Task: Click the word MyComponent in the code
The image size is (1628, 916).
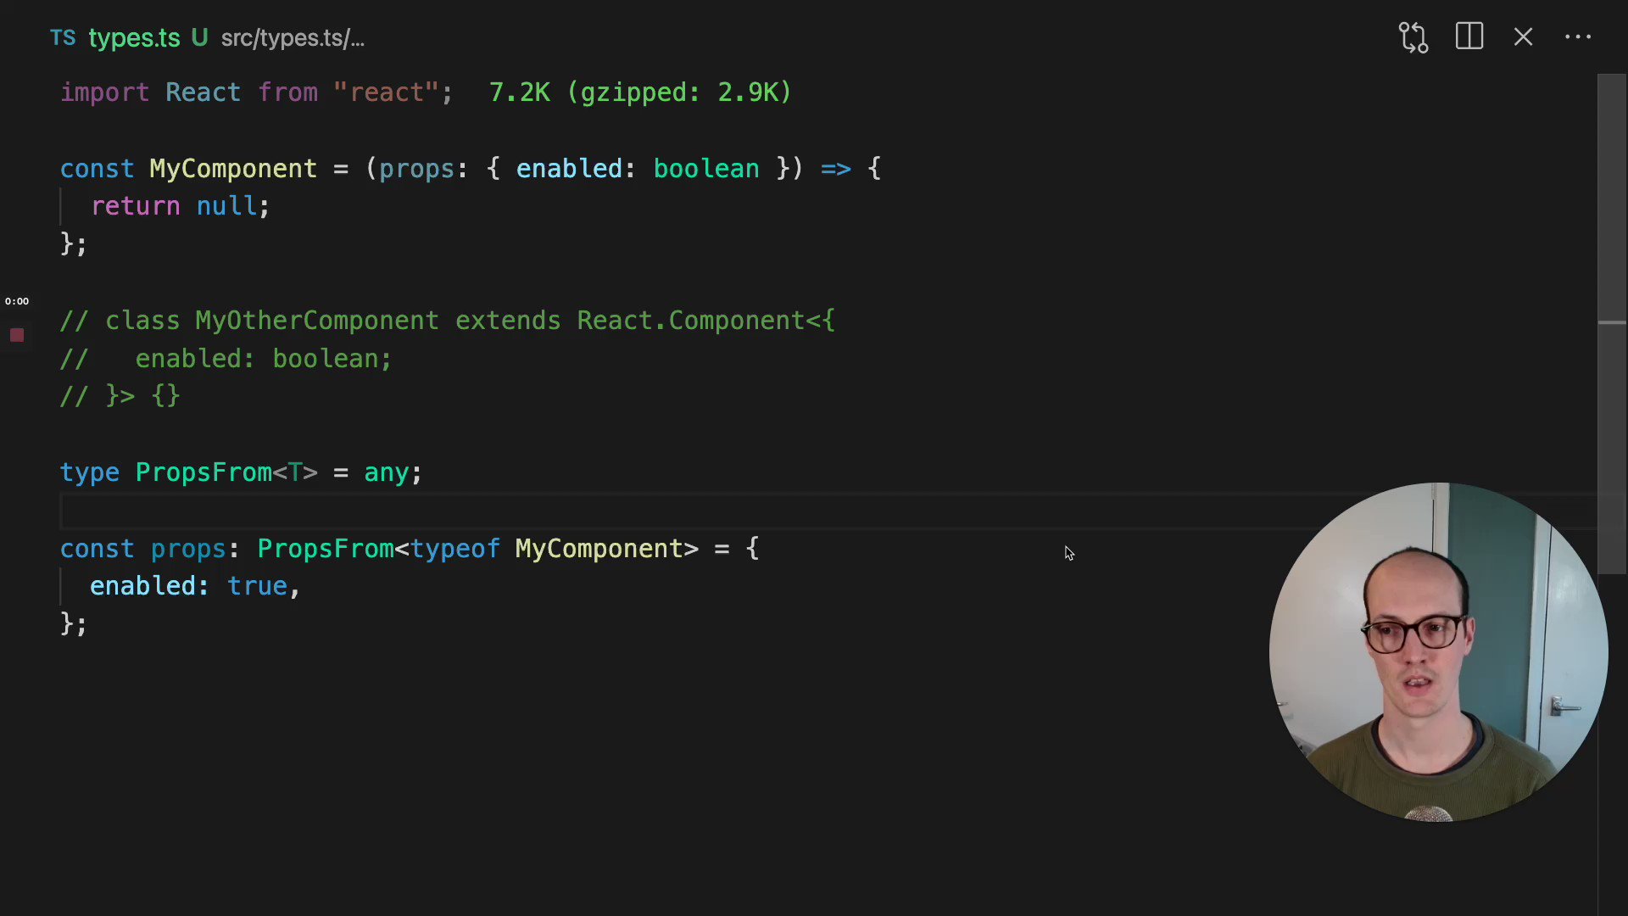Action: tap(233, 169)
